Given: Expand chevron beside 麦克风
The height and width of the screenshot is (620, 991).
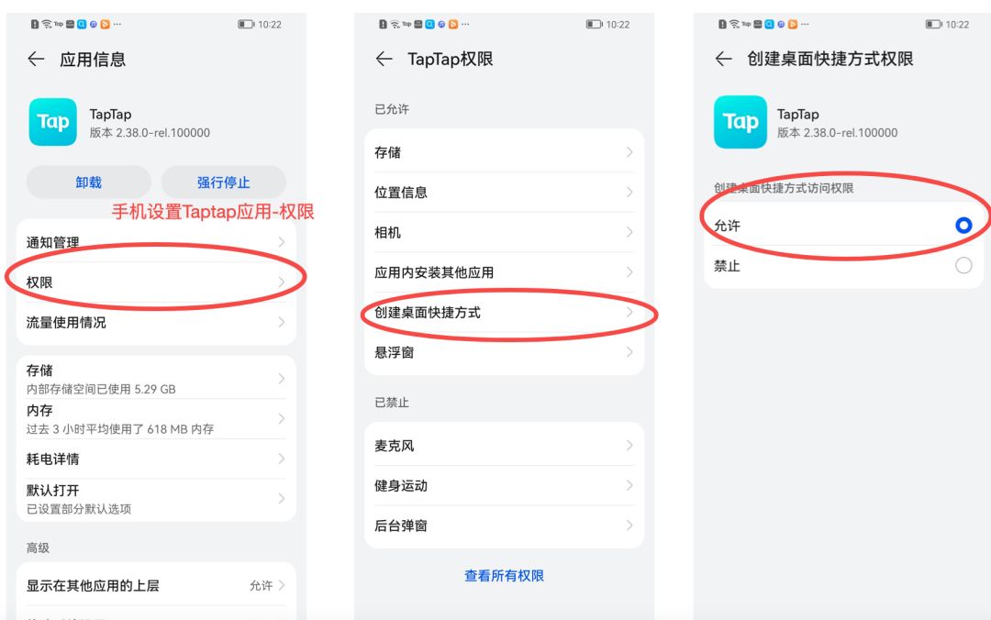Looking at the screenshot, I should (629, 446).
